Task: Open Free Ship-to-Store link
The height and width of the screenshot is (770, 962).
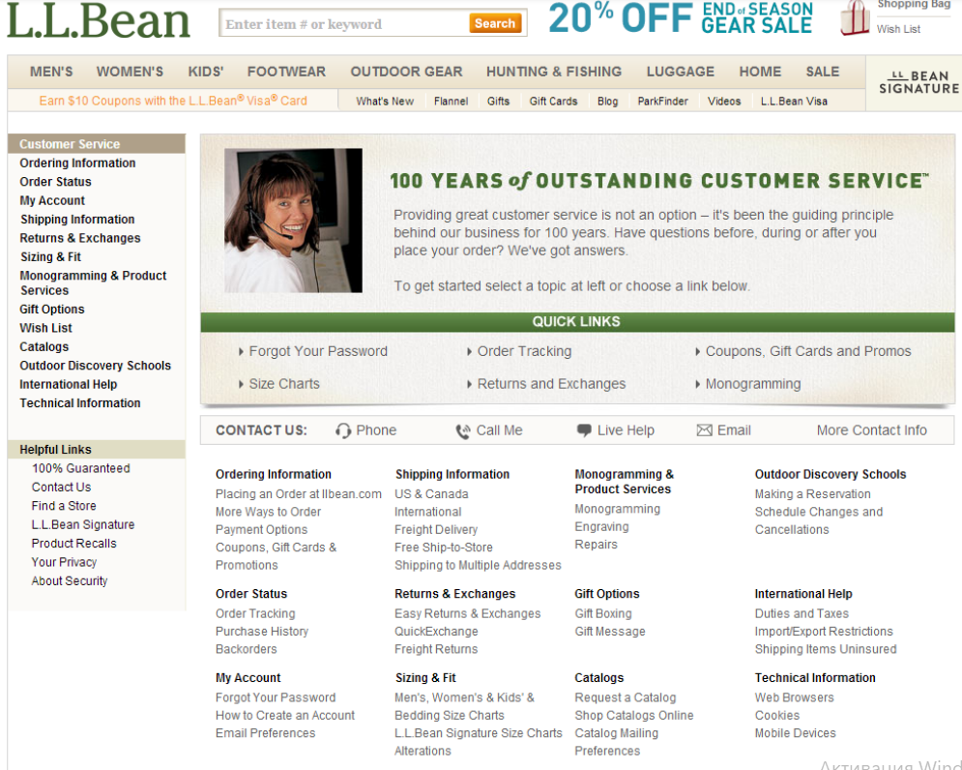Action: (x=444, y=548)
